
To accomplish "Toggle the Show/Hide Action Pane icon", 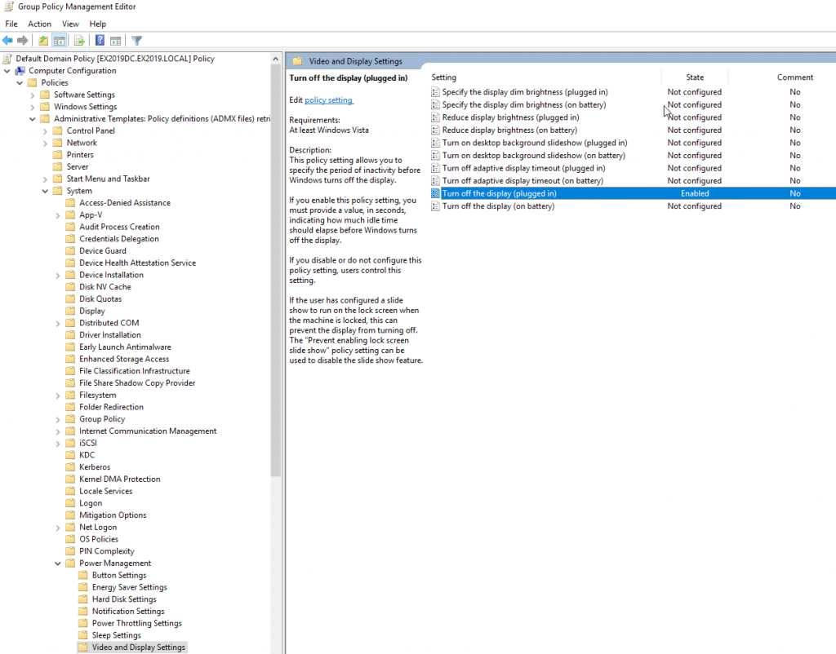I will 114,40.
